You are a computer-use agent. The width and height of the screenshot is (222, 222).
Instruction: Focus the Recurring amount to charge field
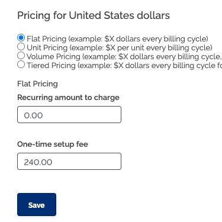point(69,115)
